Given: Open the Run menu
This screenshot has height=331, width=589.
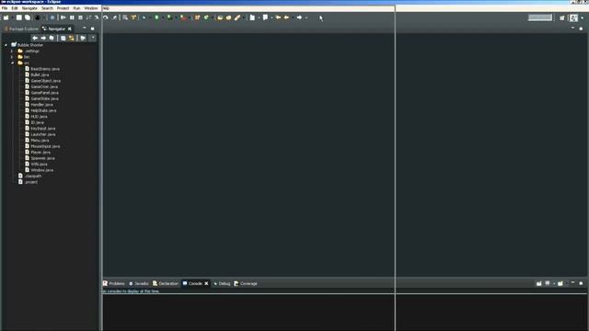Looking at the screenshot, I should [x=76, y=8].
